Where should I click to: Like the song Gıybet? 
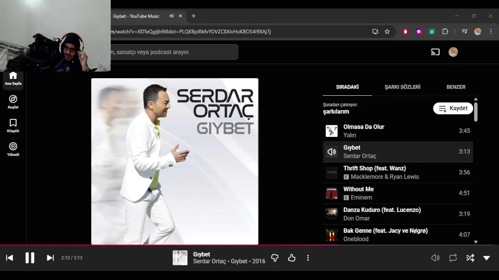click(292, 258)
